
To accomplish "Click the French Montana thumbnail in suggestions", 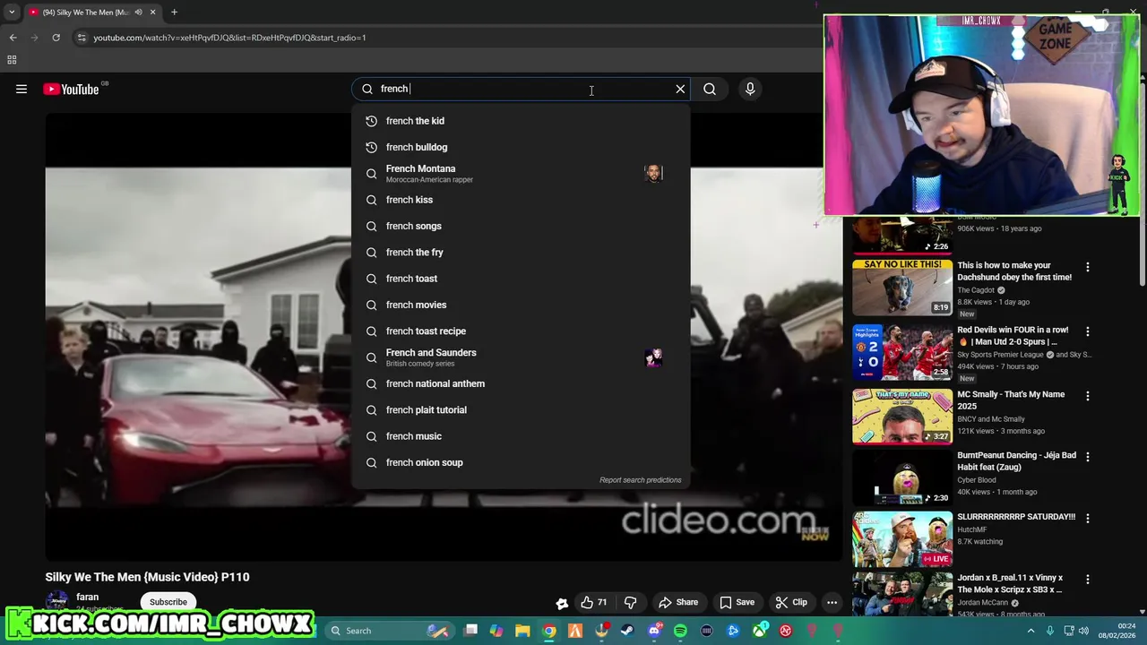I will [x=653, y=173].
